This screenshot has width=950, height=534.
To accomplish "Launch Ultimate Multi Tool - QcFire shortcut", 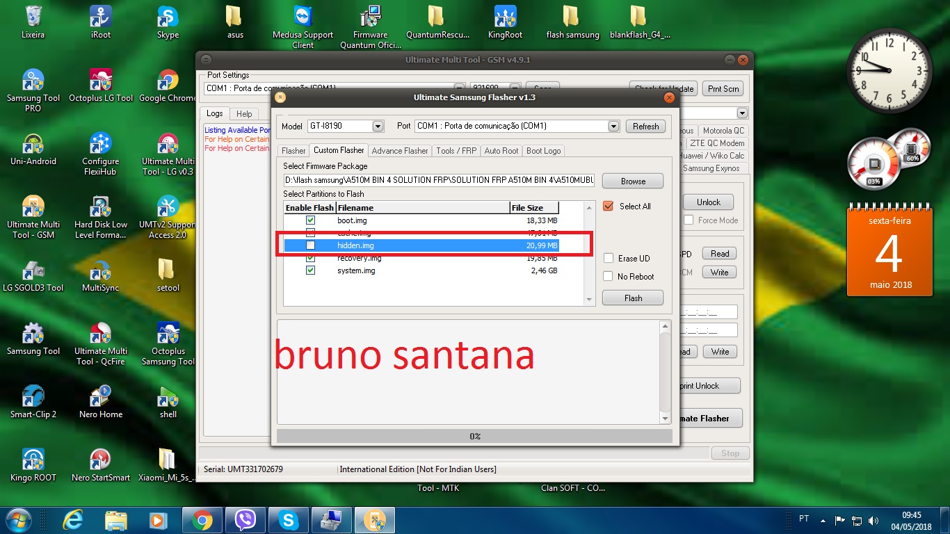I will (101, 343).
